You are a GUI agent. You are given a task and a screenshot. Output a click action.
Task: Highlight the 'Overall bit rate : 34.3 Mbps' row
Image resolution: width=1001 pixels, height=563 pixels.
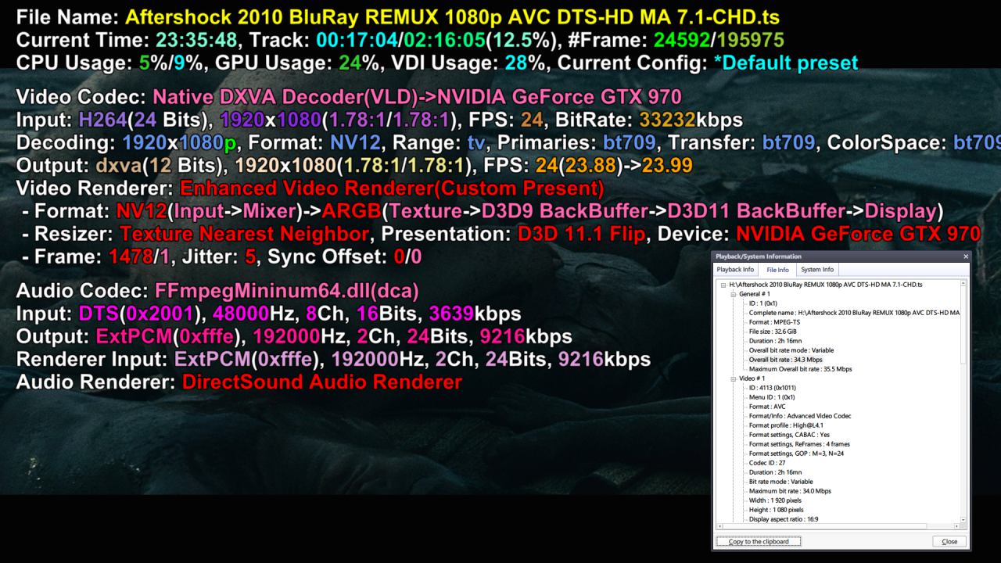pyautogui.click(x=788, y=360)
